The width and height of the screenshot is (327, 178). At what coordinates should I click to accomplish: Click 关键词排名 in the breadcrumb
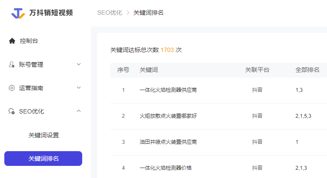148,13
